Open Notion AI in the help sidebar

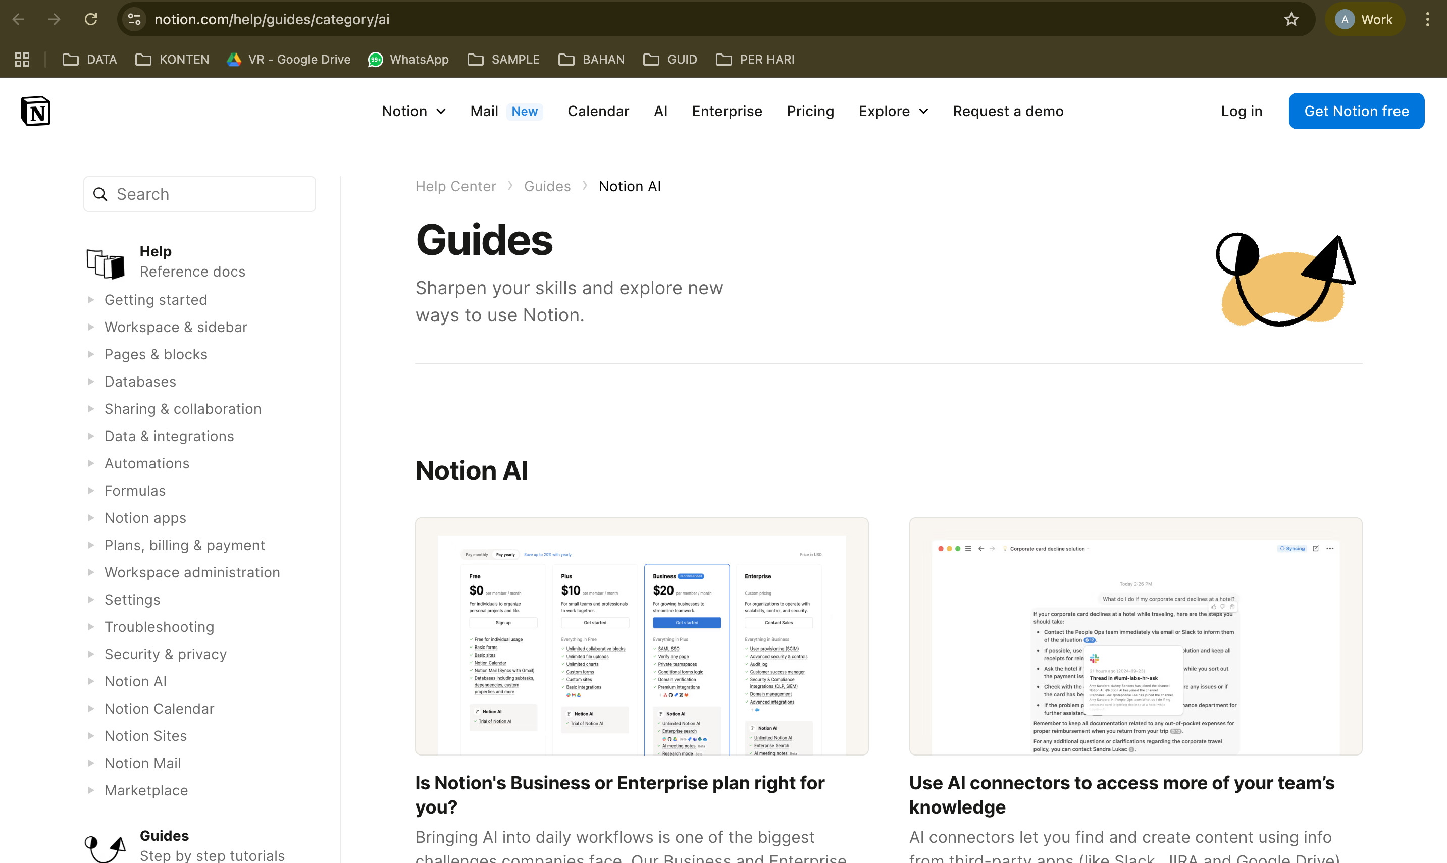pos(135,681)
